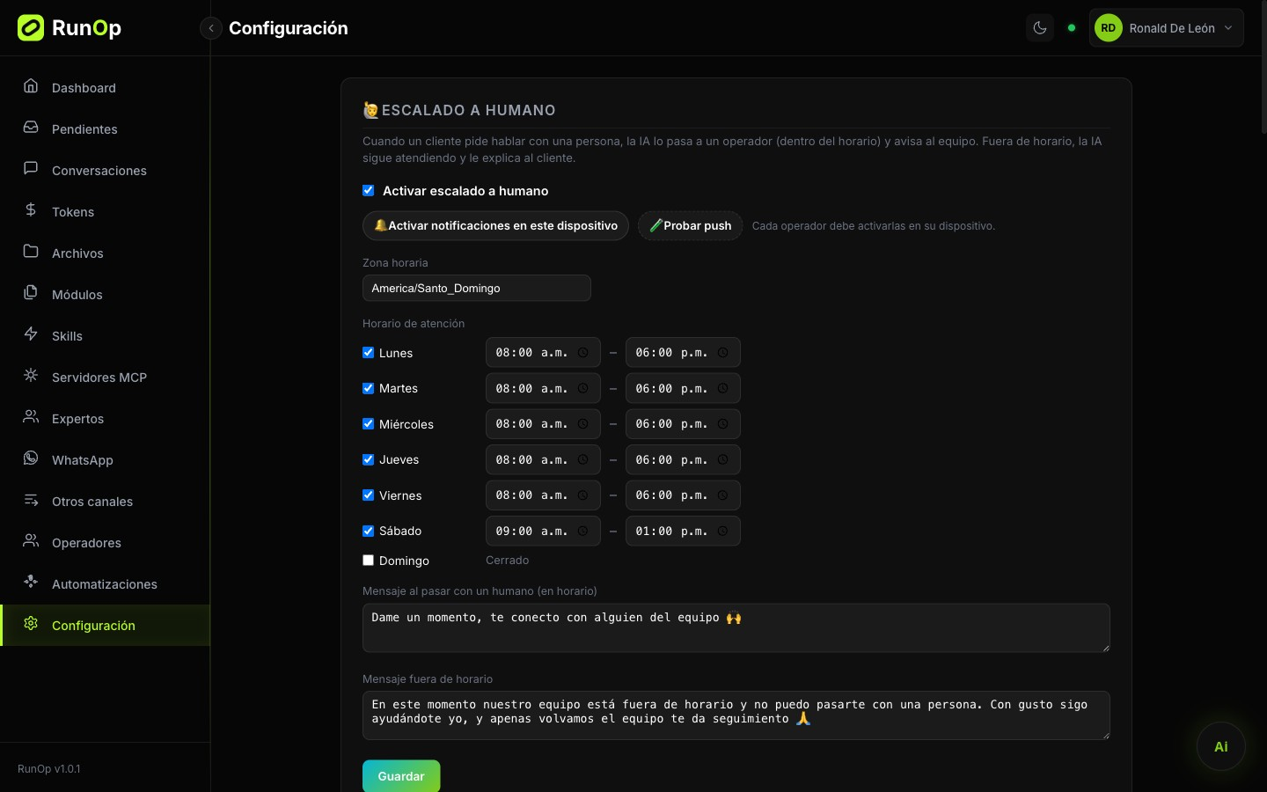
Task: Click the Otros canales arrow-list icon
Action: (31, 500)
